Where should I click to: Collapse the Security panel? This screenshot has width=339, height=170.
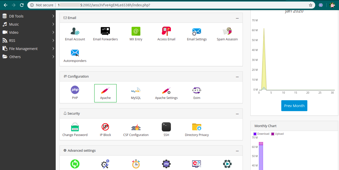click(x=237, y=114)
